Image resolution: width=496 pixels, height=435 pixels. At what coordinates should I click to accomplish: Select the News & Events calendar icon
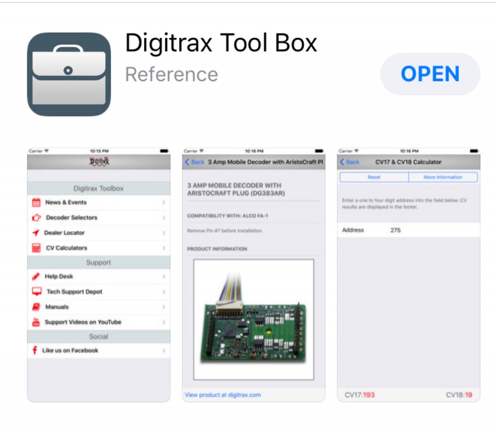(x=36, y=202)
